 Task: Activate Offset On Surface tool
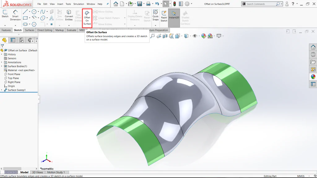click(x=87, y=18)
